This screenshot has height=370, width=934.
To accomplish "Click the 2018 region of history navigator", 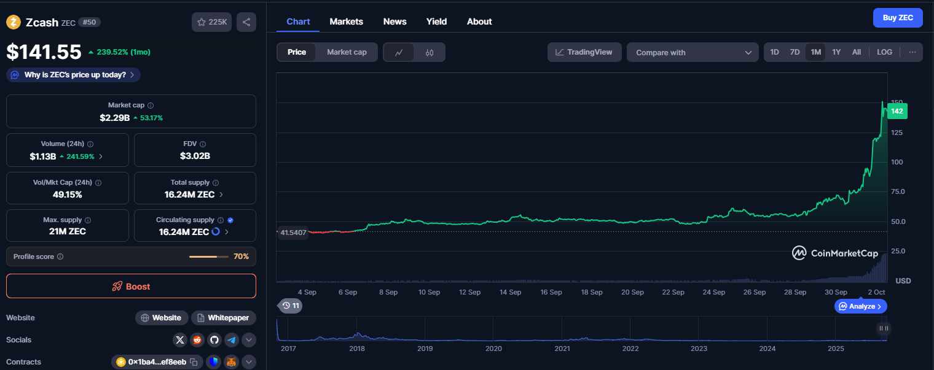I will click(x=357, y=348).
